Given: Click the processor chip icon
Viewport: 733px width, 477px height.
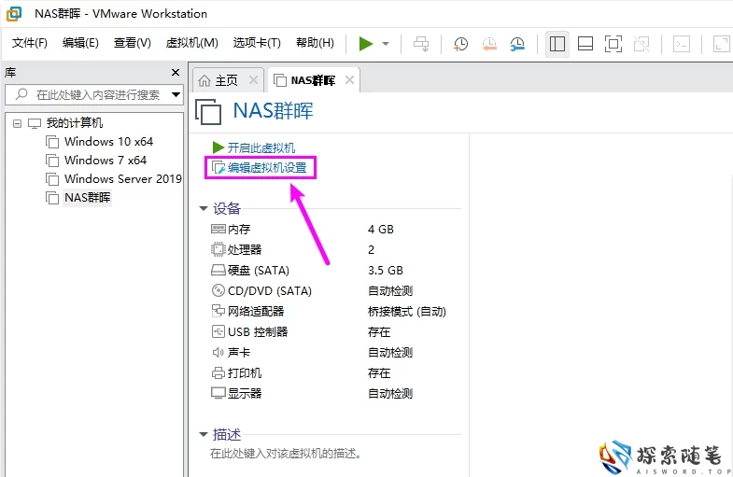Looking at the screenshot, I should [218, 249].
